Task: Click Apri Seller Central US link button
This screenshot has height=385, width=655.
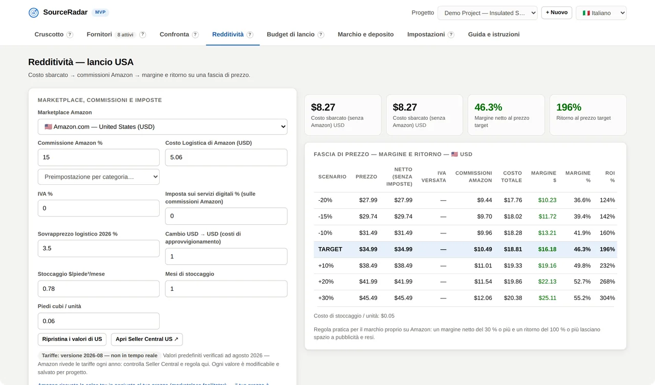Action: click(x=147, y=339)
